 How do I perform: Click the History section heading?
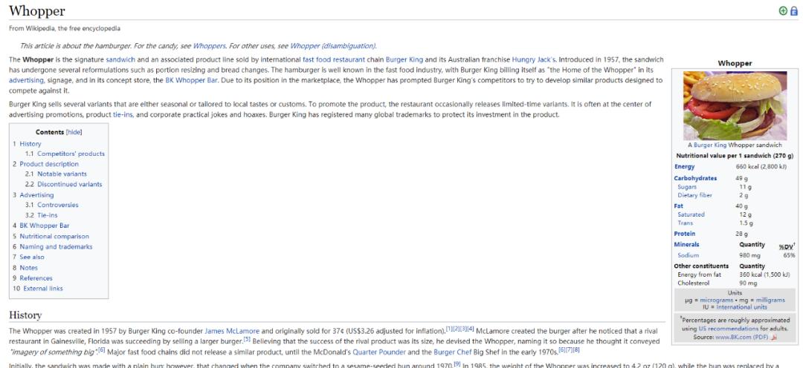[x=25, y=315]
